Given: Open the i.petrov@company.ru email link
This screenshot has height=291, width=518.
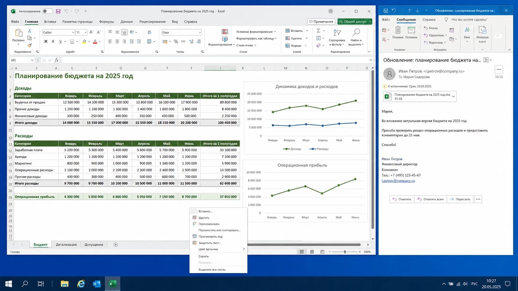Looking at the screenshot, I should point(398,181).
